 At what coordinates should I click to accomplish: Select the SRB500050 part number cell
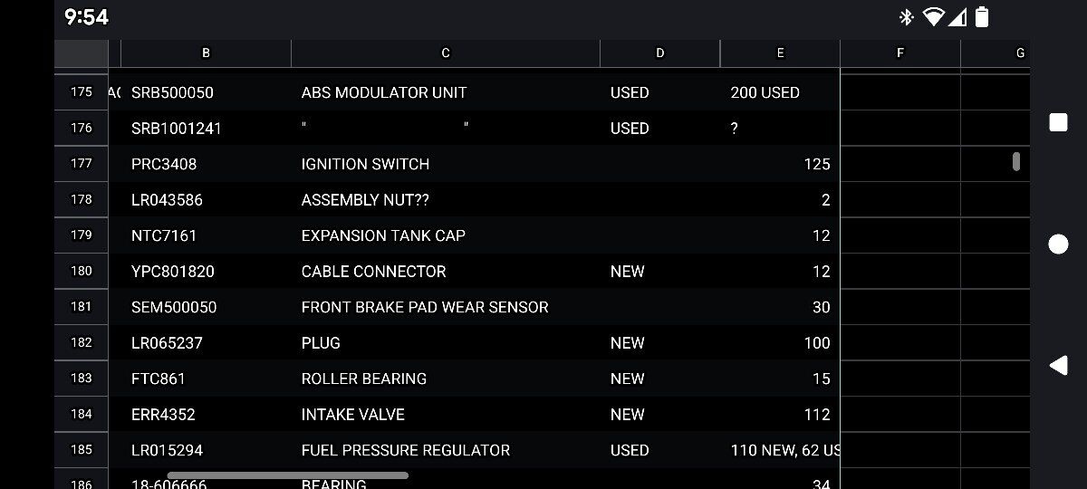click(x=206, y=92)
